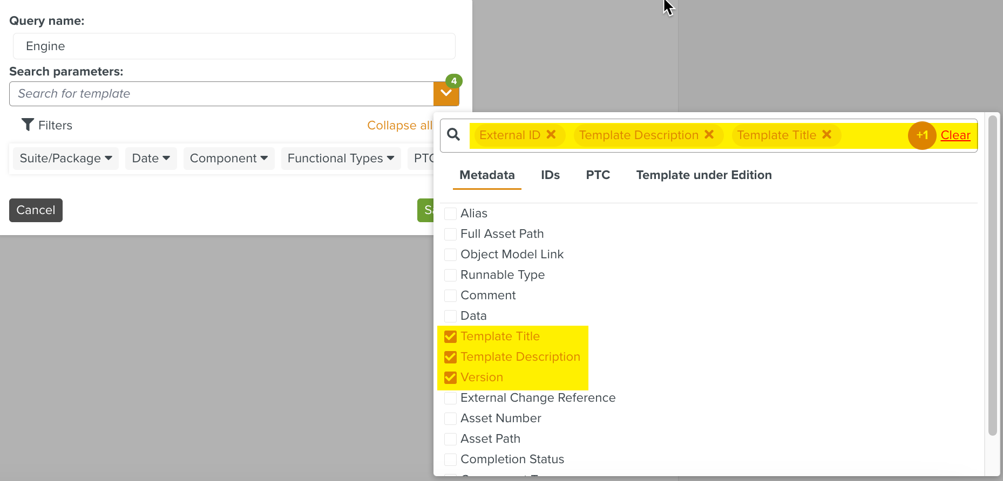Check the Asset Path checkbox
Viewport: 1003px width, 481px height.
pyautogui.click(x=450, y=439)
